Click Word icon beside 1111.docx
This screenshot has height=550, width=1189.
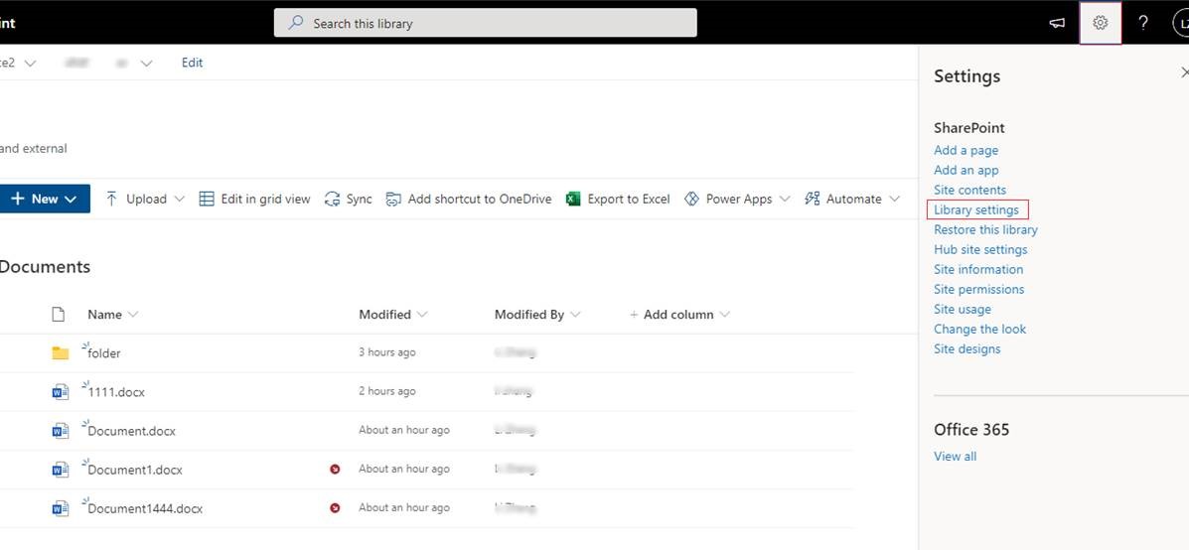click(61, 392)
